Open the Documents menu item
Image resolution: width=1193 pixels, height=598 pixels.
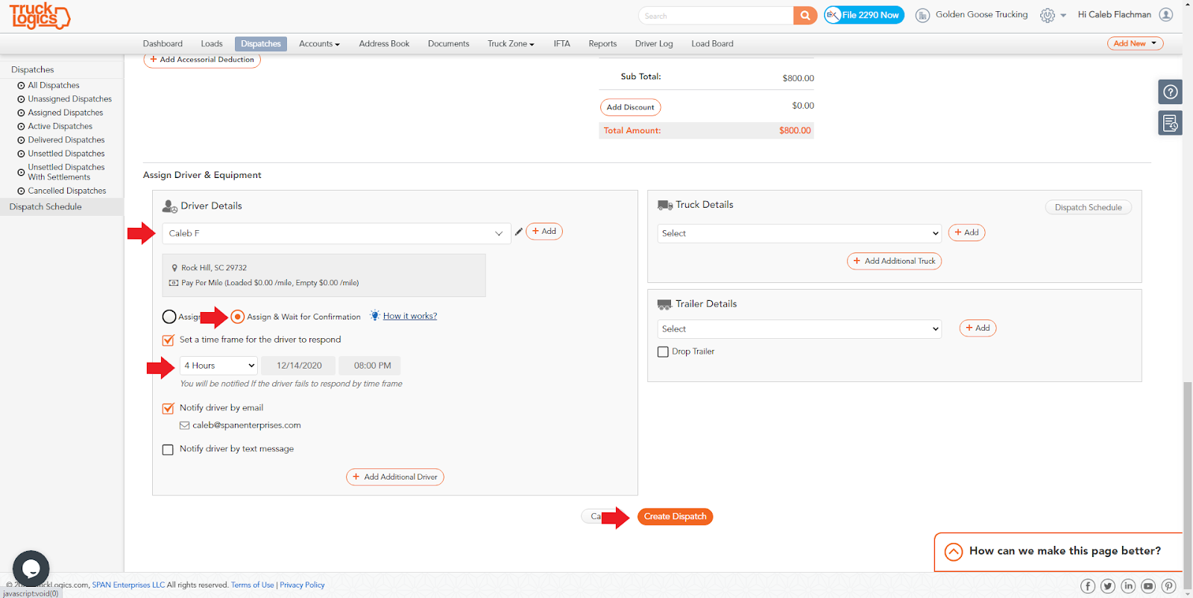click(x=449, y=44)
